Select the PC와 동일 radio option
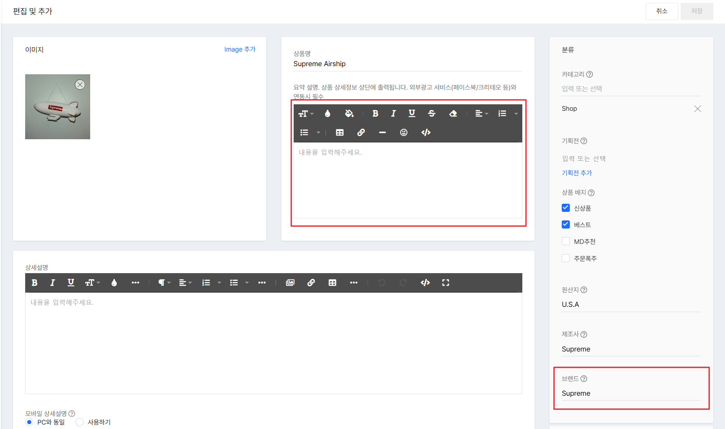The height and width of the screenshot is (429, 725). pyautogui.click(x=29, y=422)
